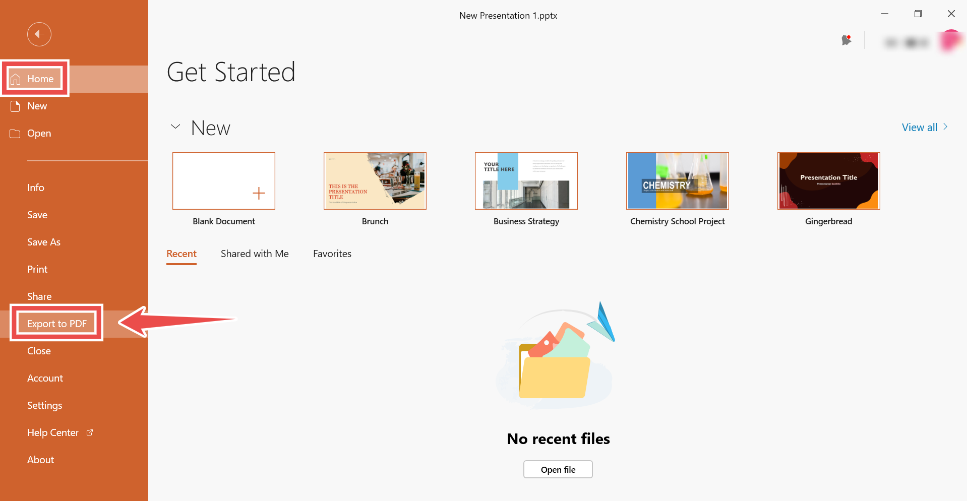Expand View all with the right chevron
This screenshot has height=501, width=967.
click(x=945, y=127)
